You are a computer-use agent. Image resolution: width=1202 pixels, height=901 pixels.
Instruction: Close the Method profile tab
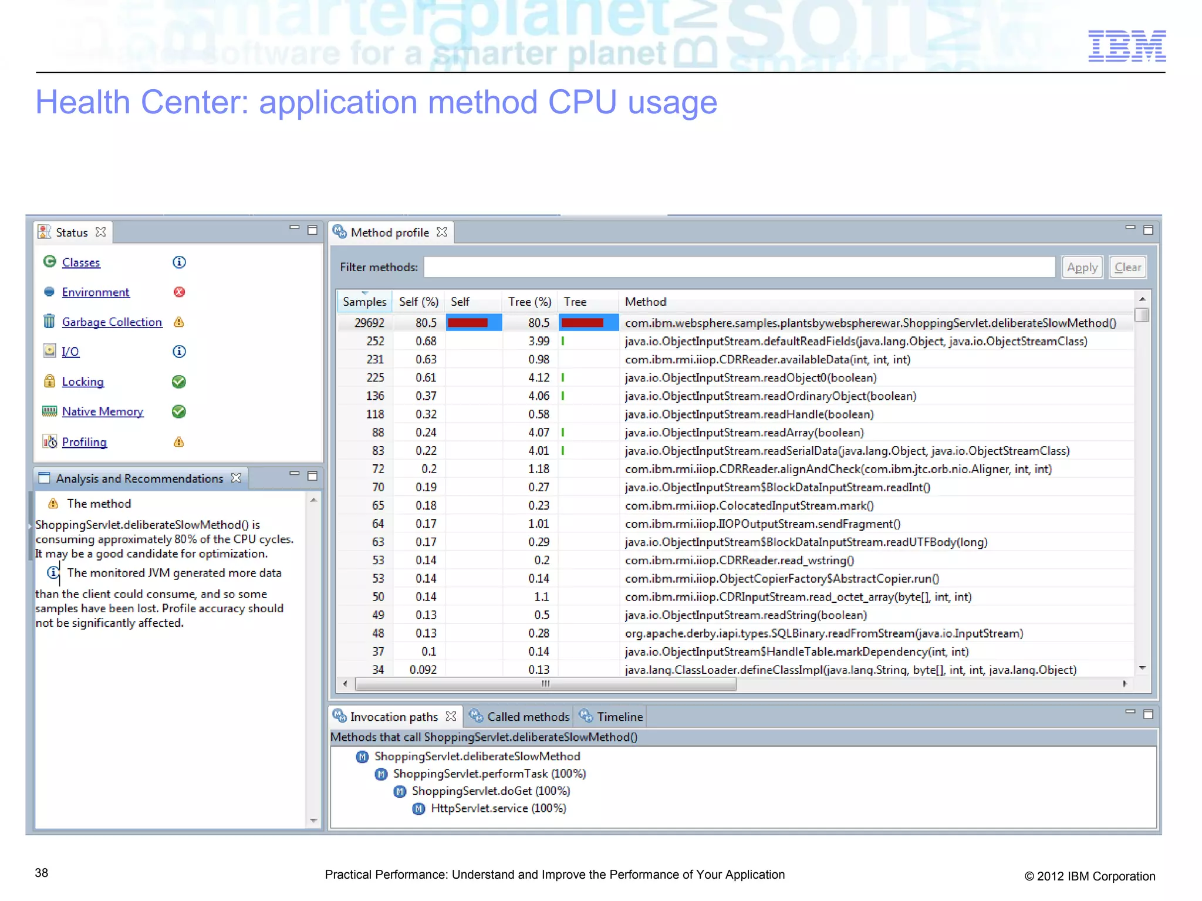click(442, 232)
